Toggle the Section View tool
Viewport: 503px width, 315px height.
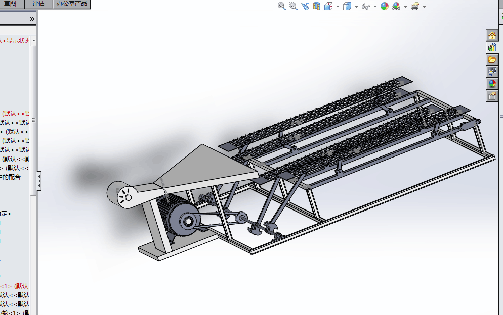317,6
